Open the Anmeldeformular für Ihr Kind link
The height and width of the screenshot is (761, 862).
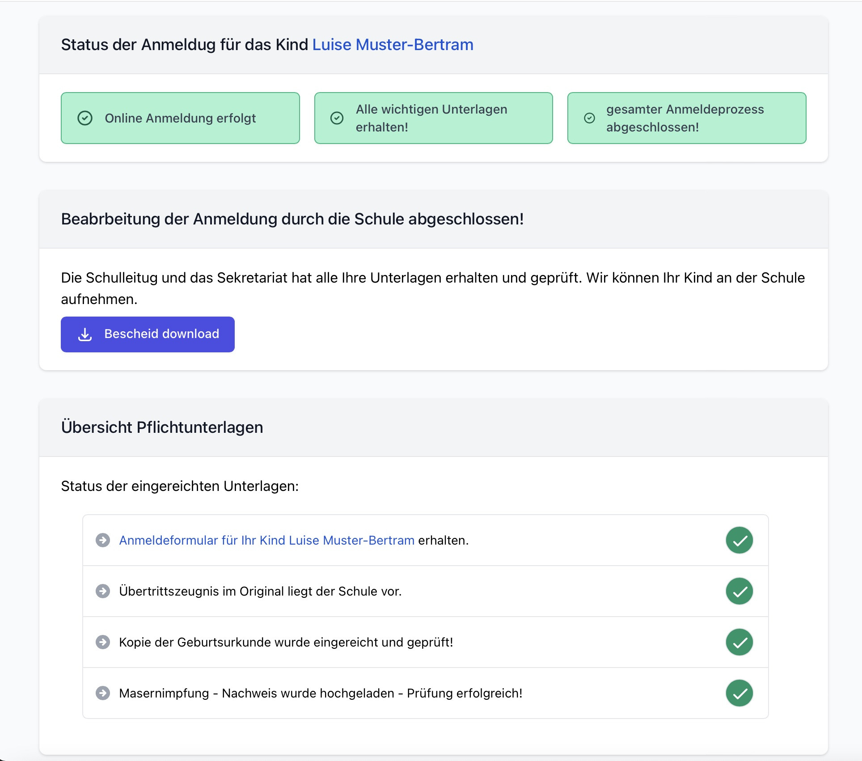pyautogui.click(x=266, y=540)
